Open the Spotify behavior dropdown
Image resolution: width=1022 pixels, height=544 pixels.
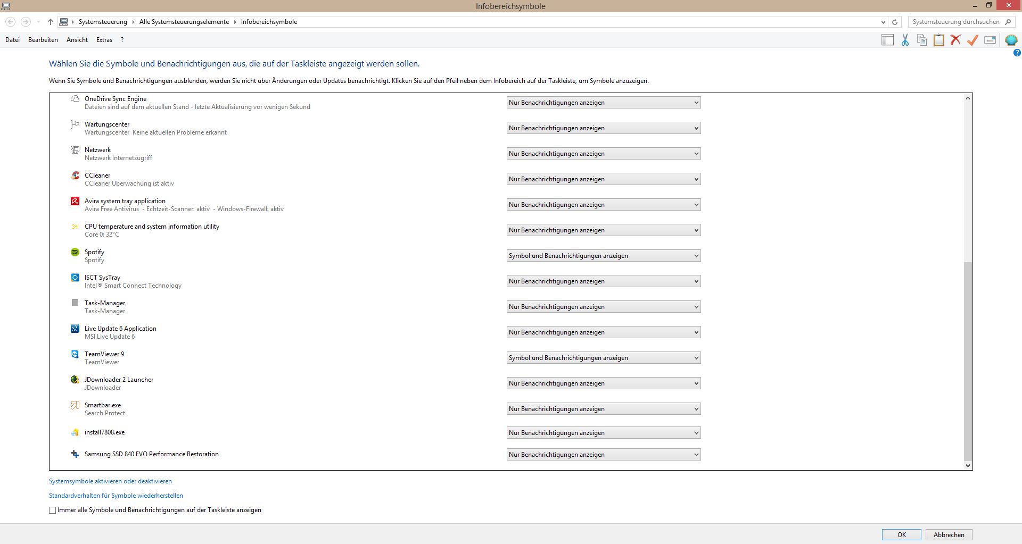tap(604, 256)
